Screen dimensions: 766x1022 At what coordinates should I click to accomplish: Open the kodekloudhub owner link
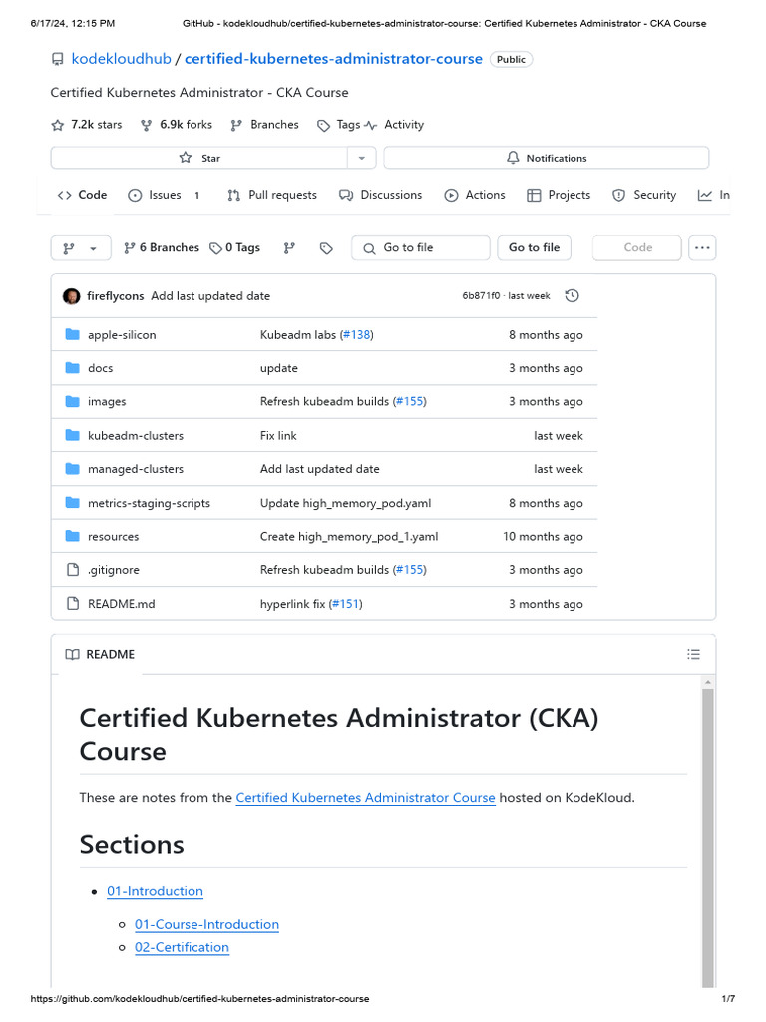click(x=121, y=59)
